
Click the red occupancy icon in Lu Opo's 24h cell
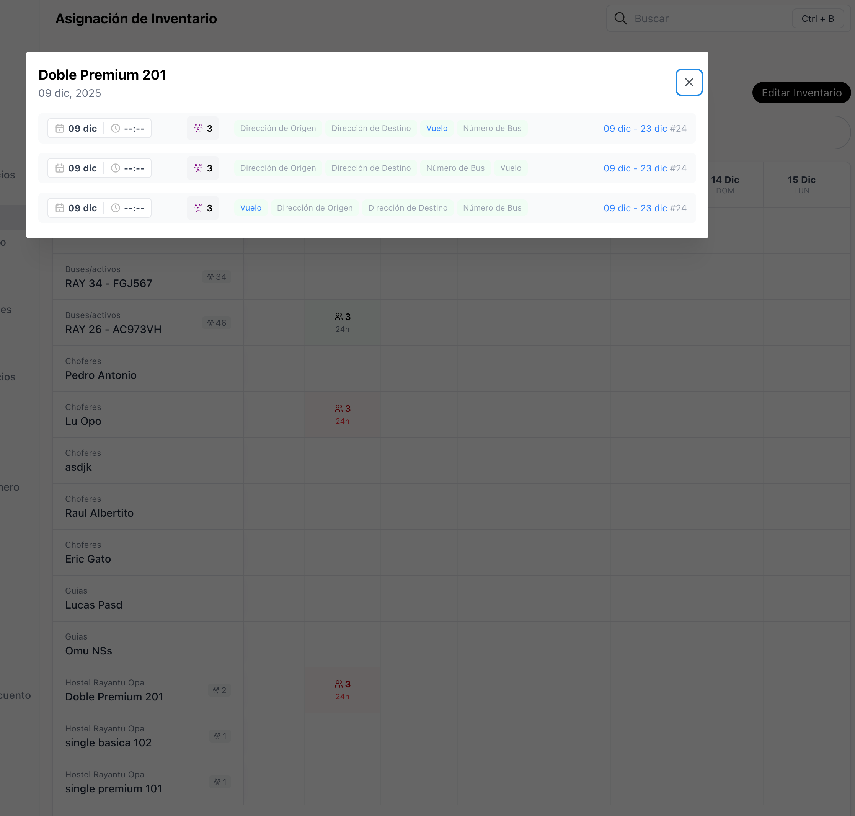pos(339,408)
